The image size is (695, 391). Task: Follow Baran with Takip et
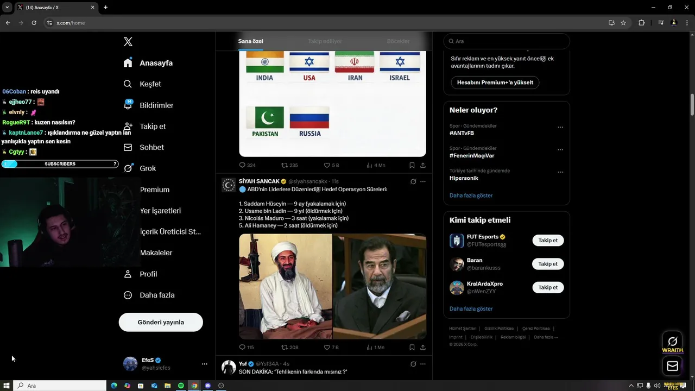click(x=548, y=264)
